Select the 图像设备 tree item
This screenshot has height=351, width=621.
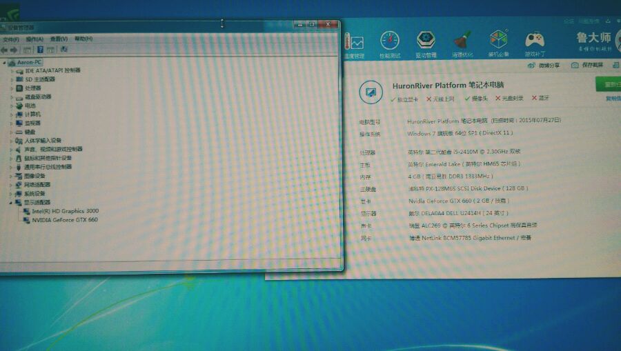34,176
